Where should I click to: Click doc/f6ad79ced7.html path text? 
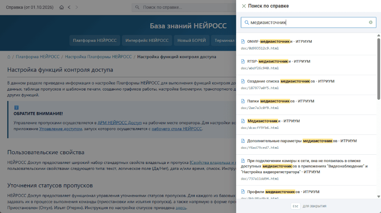pos(260,148)
